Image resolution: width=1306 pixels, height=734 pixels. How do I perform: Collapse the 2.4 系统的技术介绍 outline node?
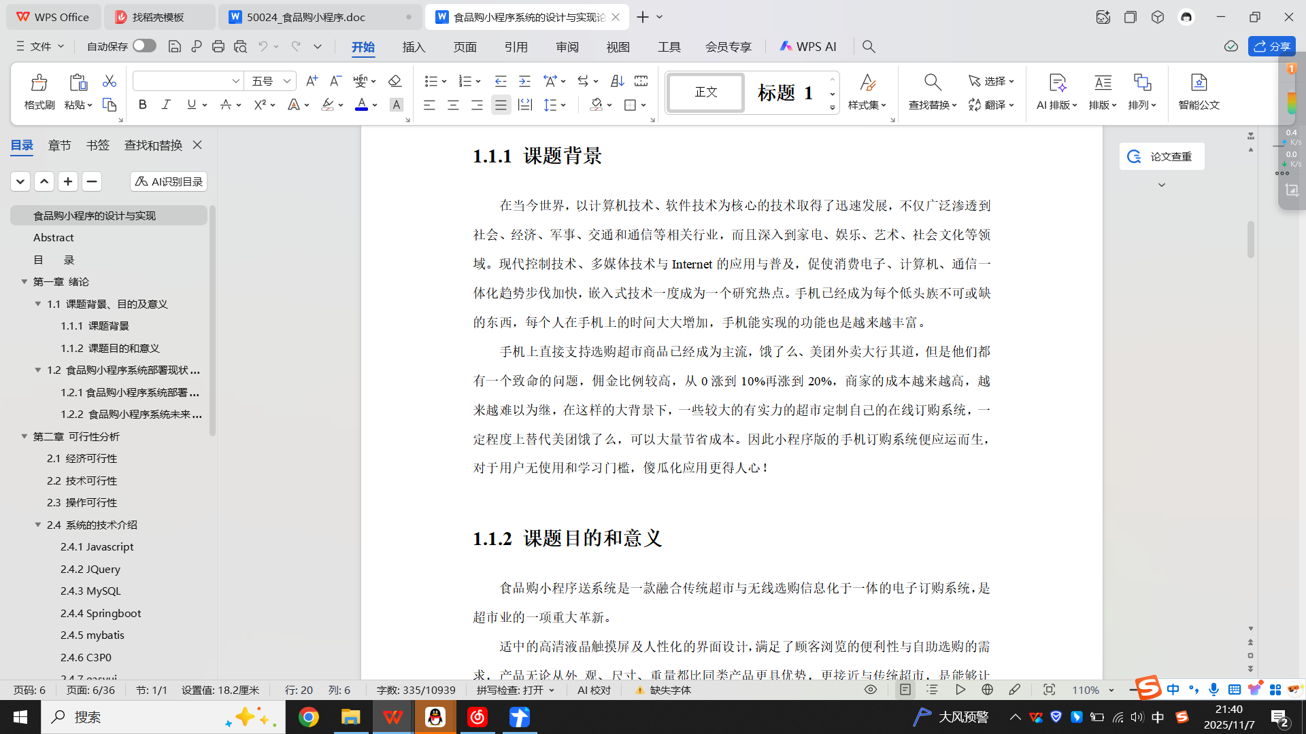(x=38, y=525)
